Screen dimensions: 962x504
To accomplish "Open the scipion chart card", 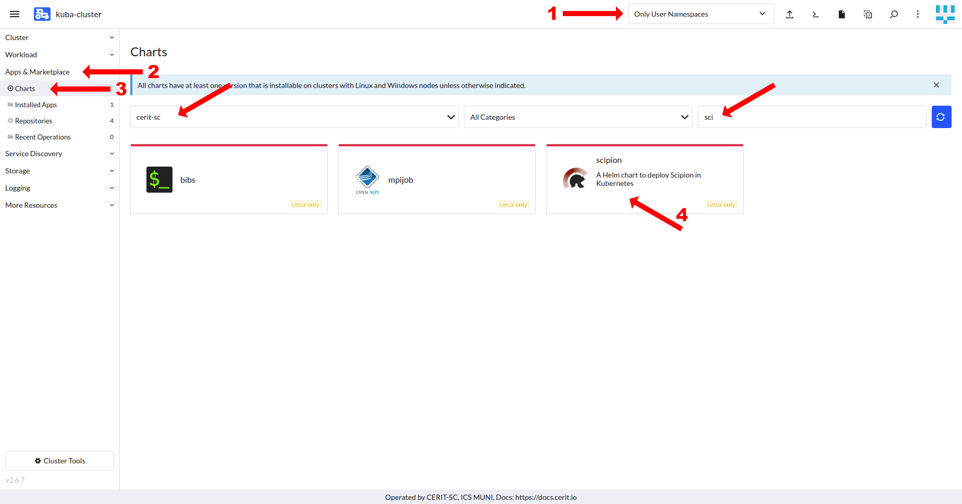I will 644,180.
